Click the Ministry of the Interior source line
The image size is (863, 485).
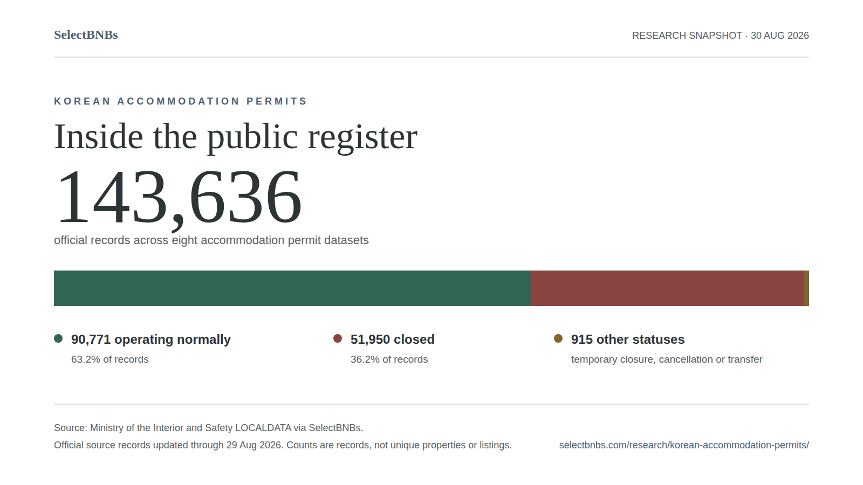pyautogui.click(x=208, y=428)
